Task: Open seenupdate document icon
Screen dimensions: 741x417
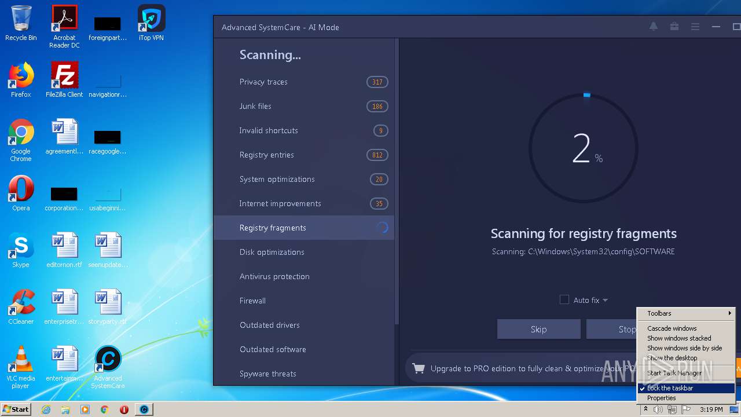Action: pos(108,250)
